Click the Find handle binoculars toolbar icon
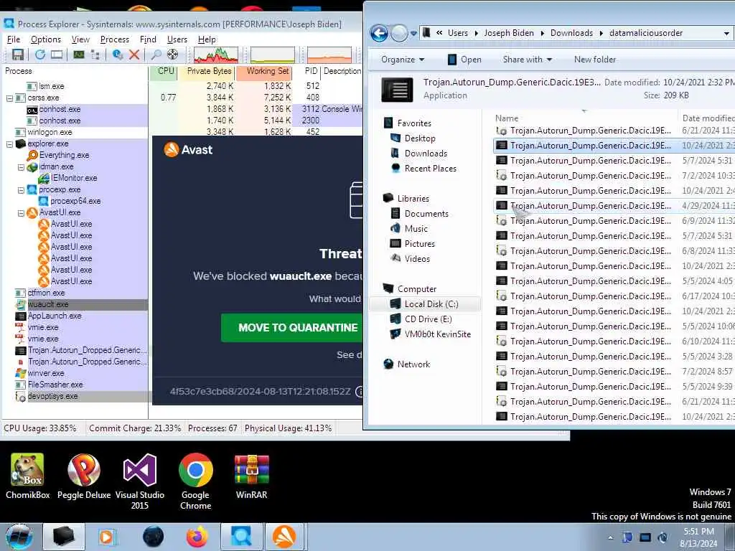 click(156, 55)
